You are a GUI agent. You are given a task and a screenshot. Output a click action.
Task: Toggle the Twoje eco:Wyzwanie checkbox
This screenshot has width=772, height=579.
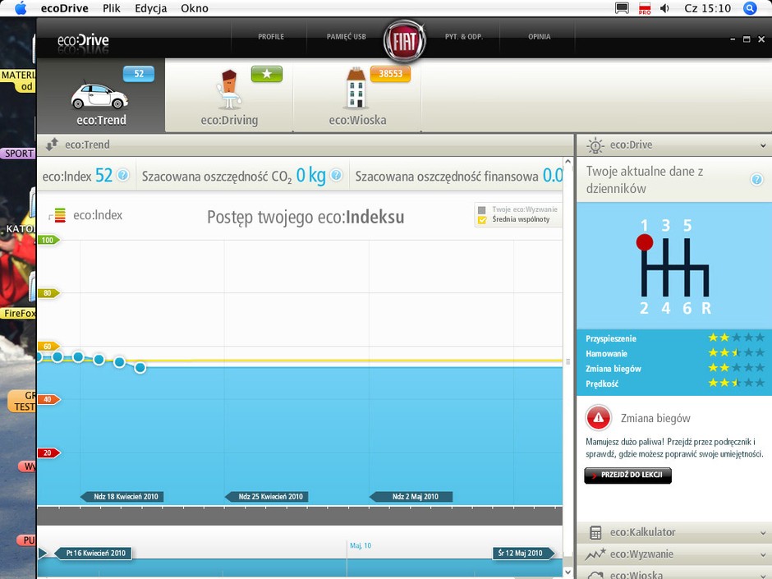coord(482,209)
